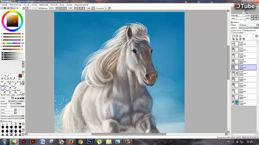This screenshot has width=259, height=145.
Task: Open the zoom percentage field in toolbar
Action: tap(52, 8)
